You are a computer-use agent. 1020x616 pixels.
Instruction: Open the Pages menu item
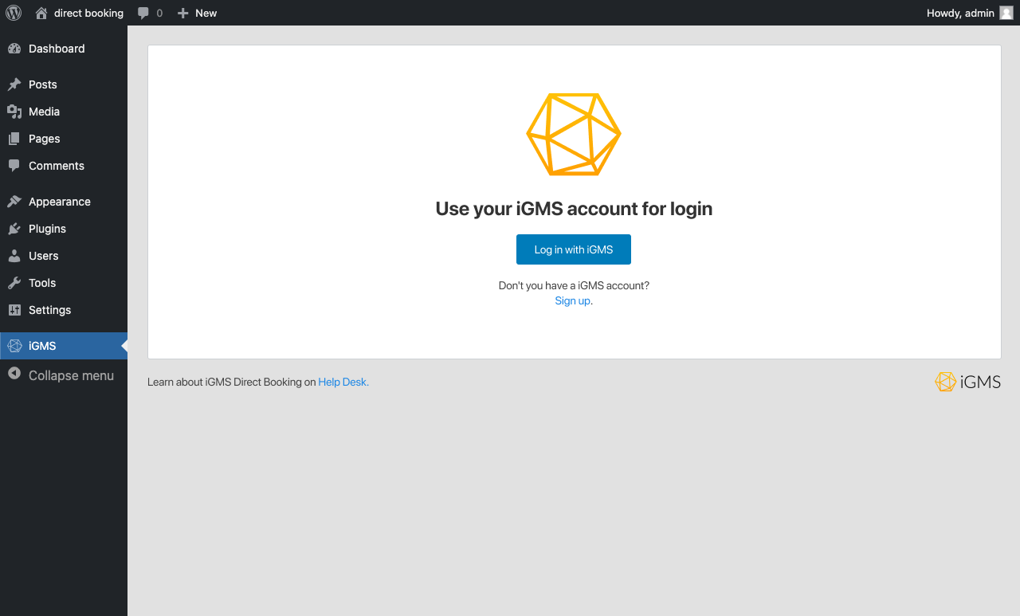coord(64,139)
